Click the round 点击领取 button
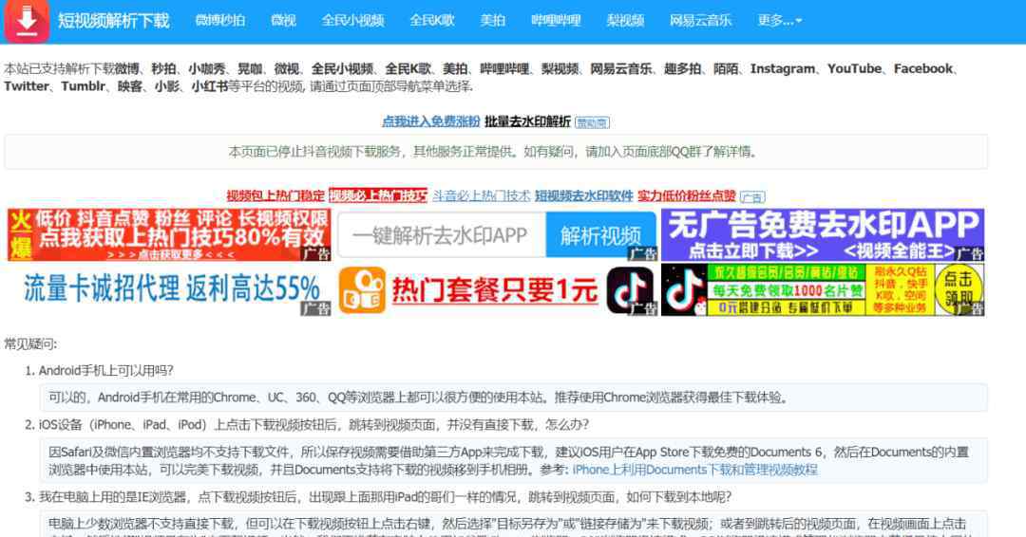This screenshot has width=1026, height=537. pyautogui.click(x=959, y=289)
